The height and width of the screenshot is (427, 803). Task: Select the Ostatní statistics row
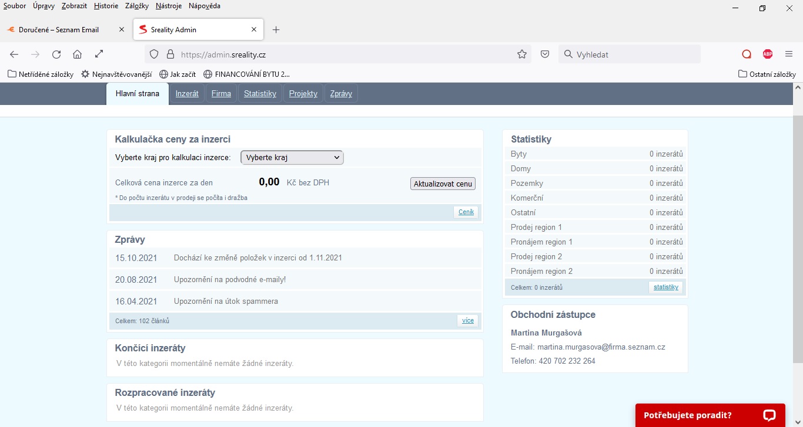pyautogui.click(x=597, y=212)
